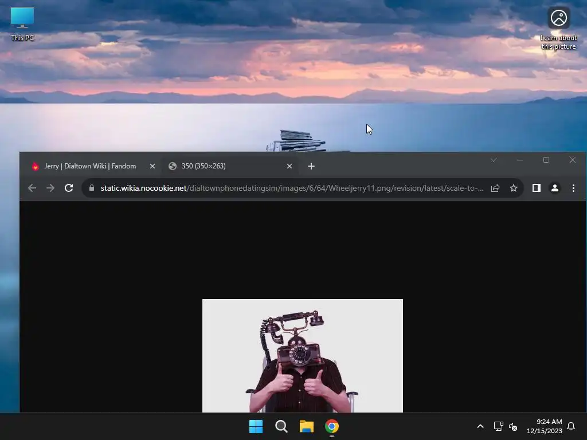Maximize the Chrome window
Screen dimensions: 587x440
[546, 160]
